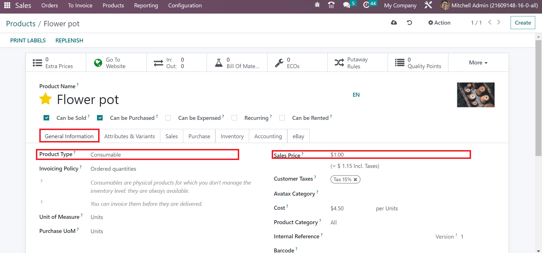Switch to the Purchase tab
This screenshot has height=253, width=542.
click(x=199, y=136)
